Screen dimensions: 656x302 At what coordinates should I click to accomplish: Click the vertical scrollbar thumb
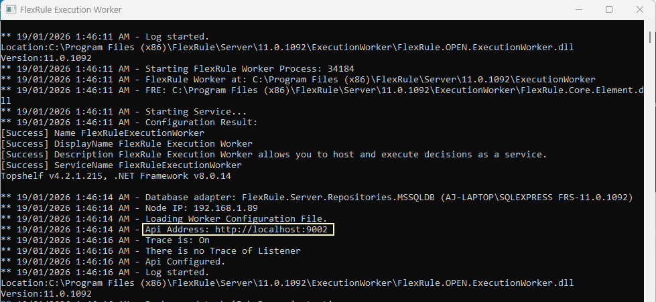coord(650,36)
